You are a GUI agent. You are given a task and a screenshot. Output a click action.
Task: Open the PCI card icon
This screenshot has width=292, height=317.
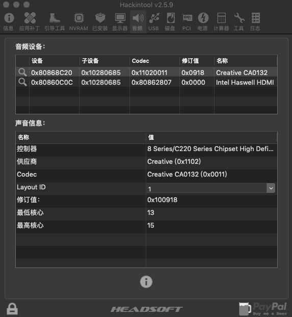pos(187,21)
